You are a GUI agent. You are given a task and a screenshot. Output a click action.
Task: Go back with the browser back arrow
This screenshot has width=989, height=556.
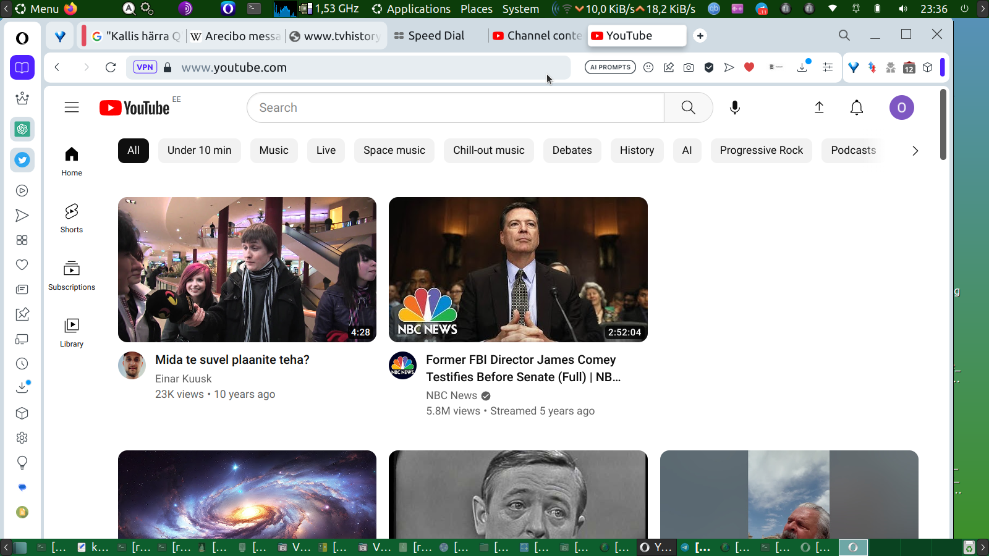tap(57, 67)
